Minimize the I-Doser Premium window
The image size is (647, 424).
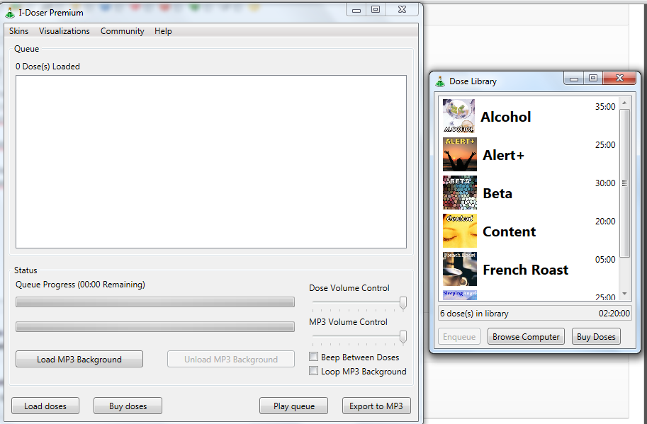click(x=356, y=9)
